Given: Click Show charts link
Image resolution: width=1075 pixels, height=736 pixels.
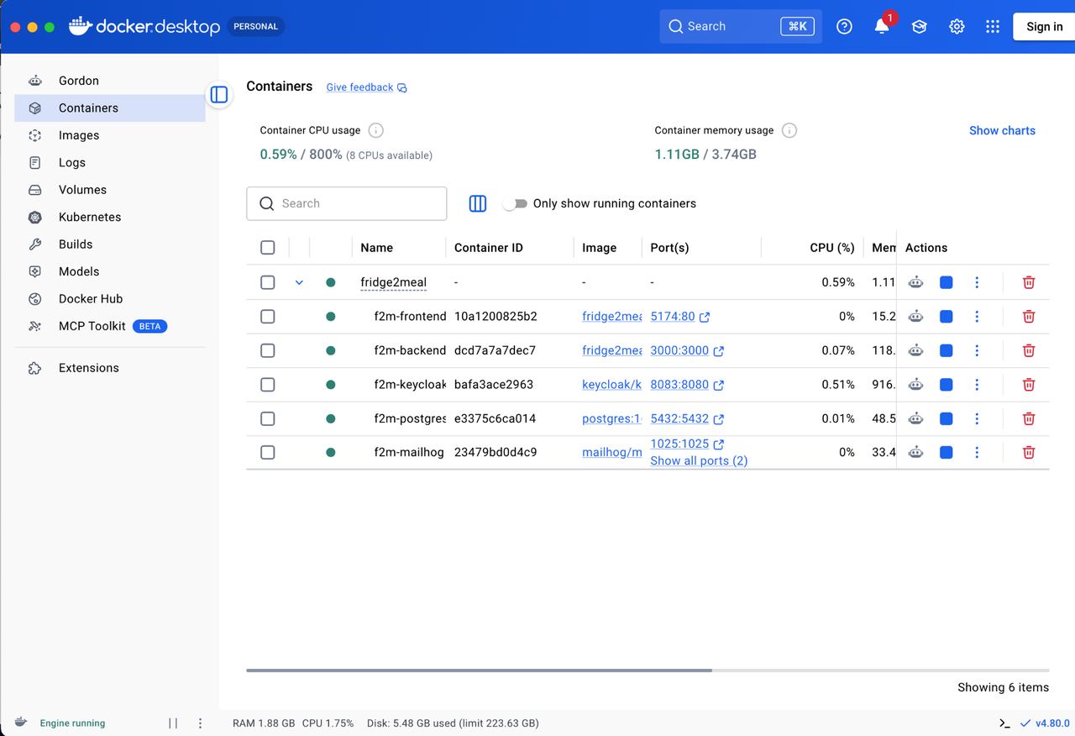Looking at the screenshot, I should (1002, 130).
